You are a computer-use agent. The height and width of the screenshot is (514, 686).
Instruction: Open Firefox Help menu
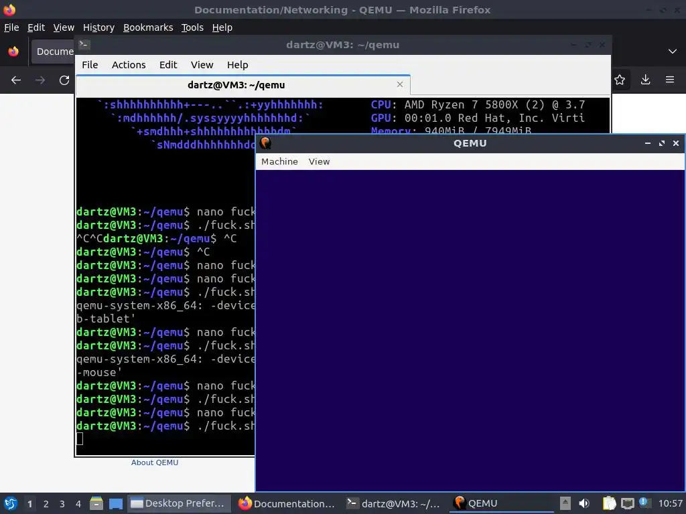point(222,27)
